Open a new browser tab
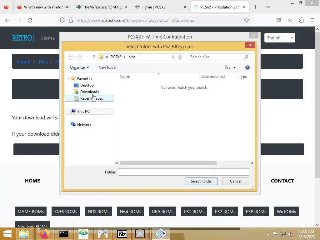Image resolution: width=320 pixels, height=240 pixels. (x=255, y=7)
